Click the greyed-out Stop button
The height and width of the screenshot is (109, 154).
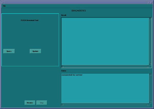pyautogui.click(x=42, y=103)
